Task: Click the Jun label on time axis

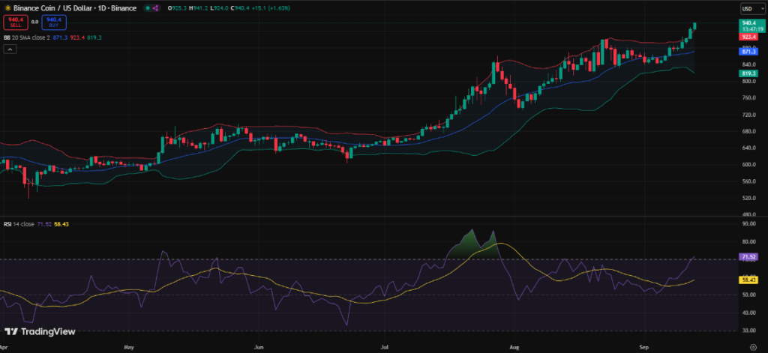Action: [x=258, y=347]
